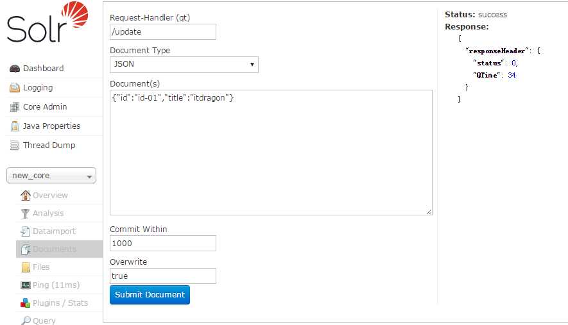Click the Logging icon
Viewport: 568px width, 325px height.
(x=15, y=88)
